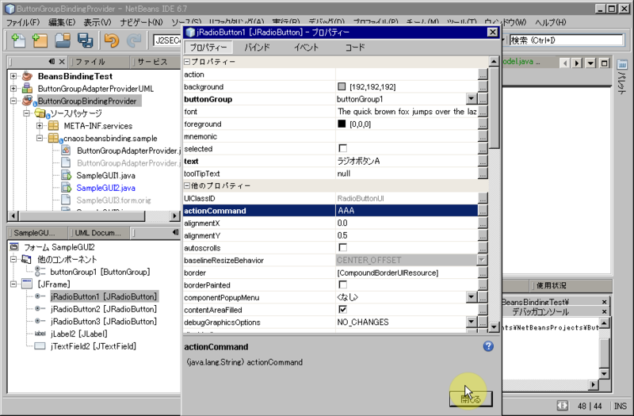The height and width of the screenshot is (416, 634).
Task: Toggle the autoscrolls checkbox
Action: (x=342, y=247)
